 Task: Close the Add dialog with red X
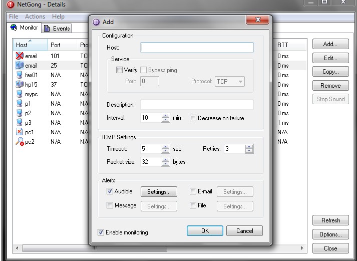click(x=257, y=20)
